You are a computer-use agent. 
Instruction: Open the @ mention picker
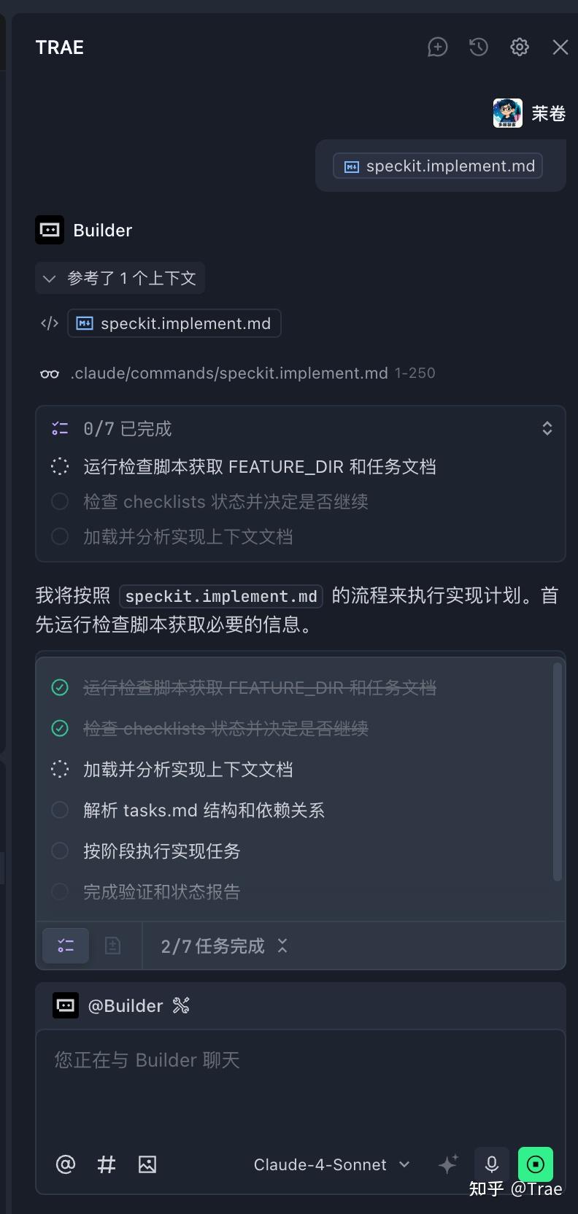[x=65, y=1164]
